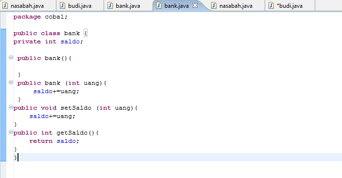The height and width of the screenshot is (178, 342).
Task: Click the 'public bank(){' constructor line
Action: (x=44, y=59)
